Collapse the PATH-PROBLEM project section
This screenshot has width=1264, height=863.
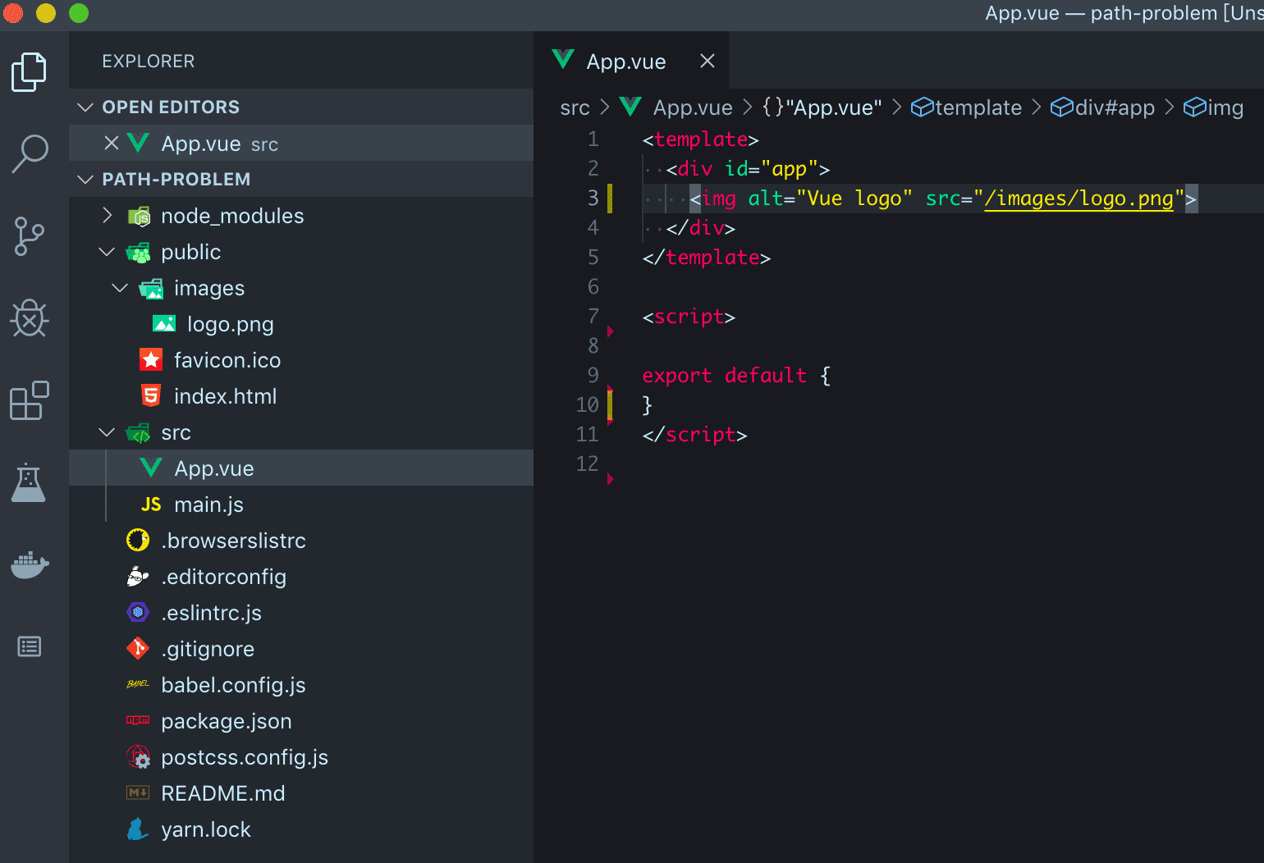pos(85,180)
